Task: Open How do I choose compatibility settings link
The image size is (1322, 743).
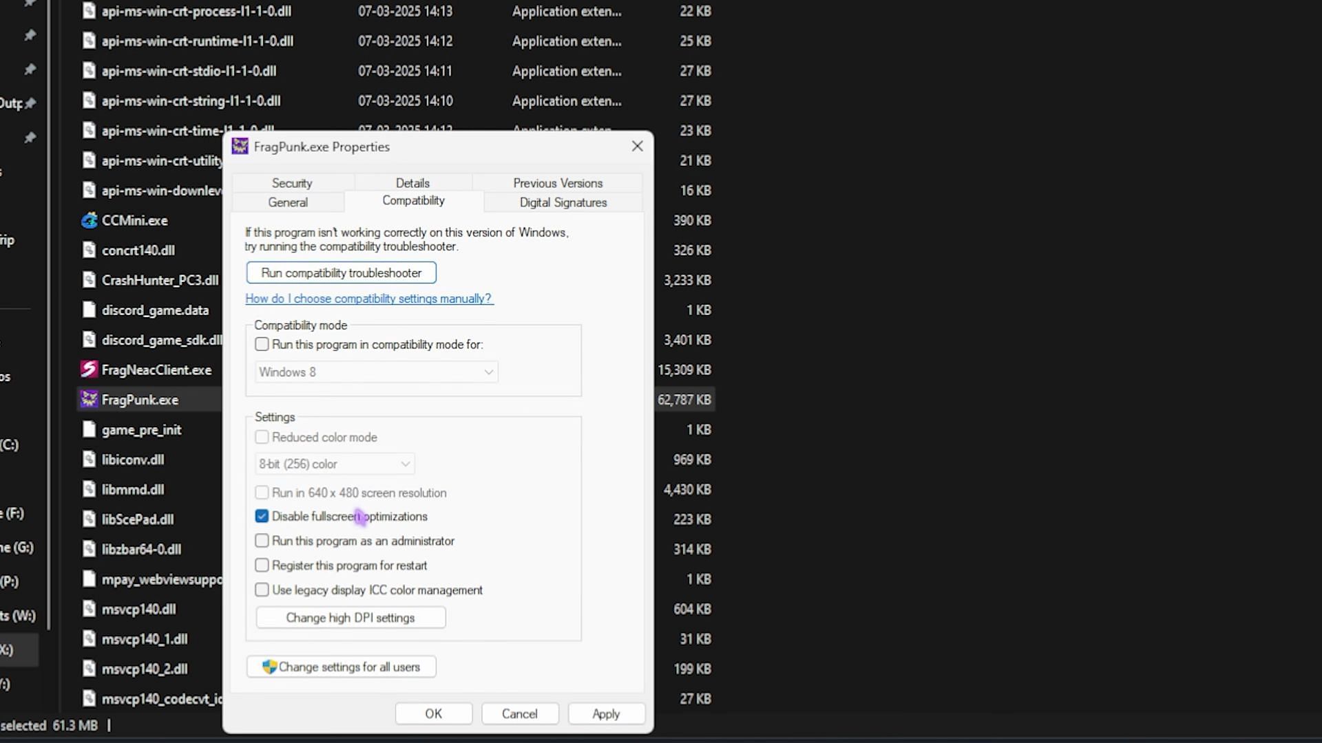Action: pos(369,299)
